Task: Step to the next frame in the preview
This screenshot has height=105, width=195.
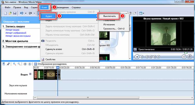Action: 155,57
